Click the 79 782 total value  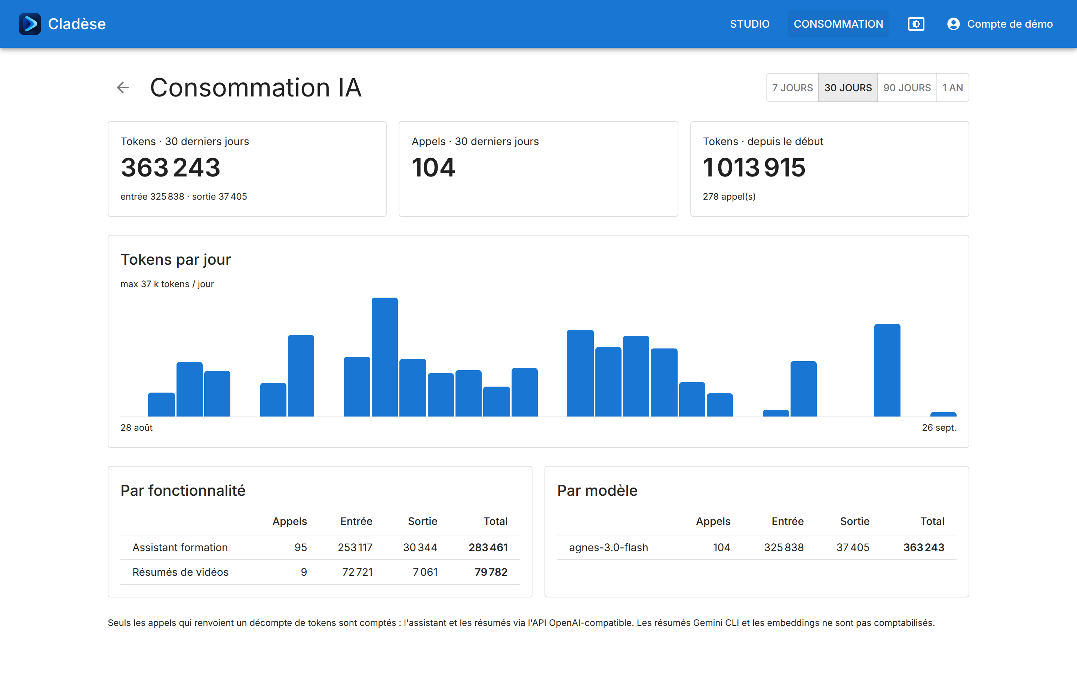coord(491,572)
